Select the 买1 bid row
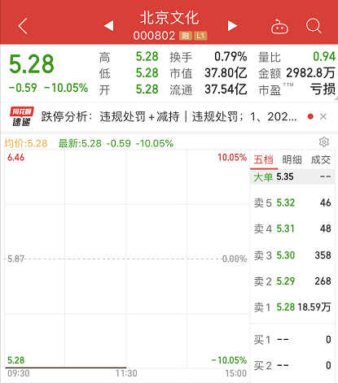The height and width of the screenshot is (383, 338). point(292,339)
